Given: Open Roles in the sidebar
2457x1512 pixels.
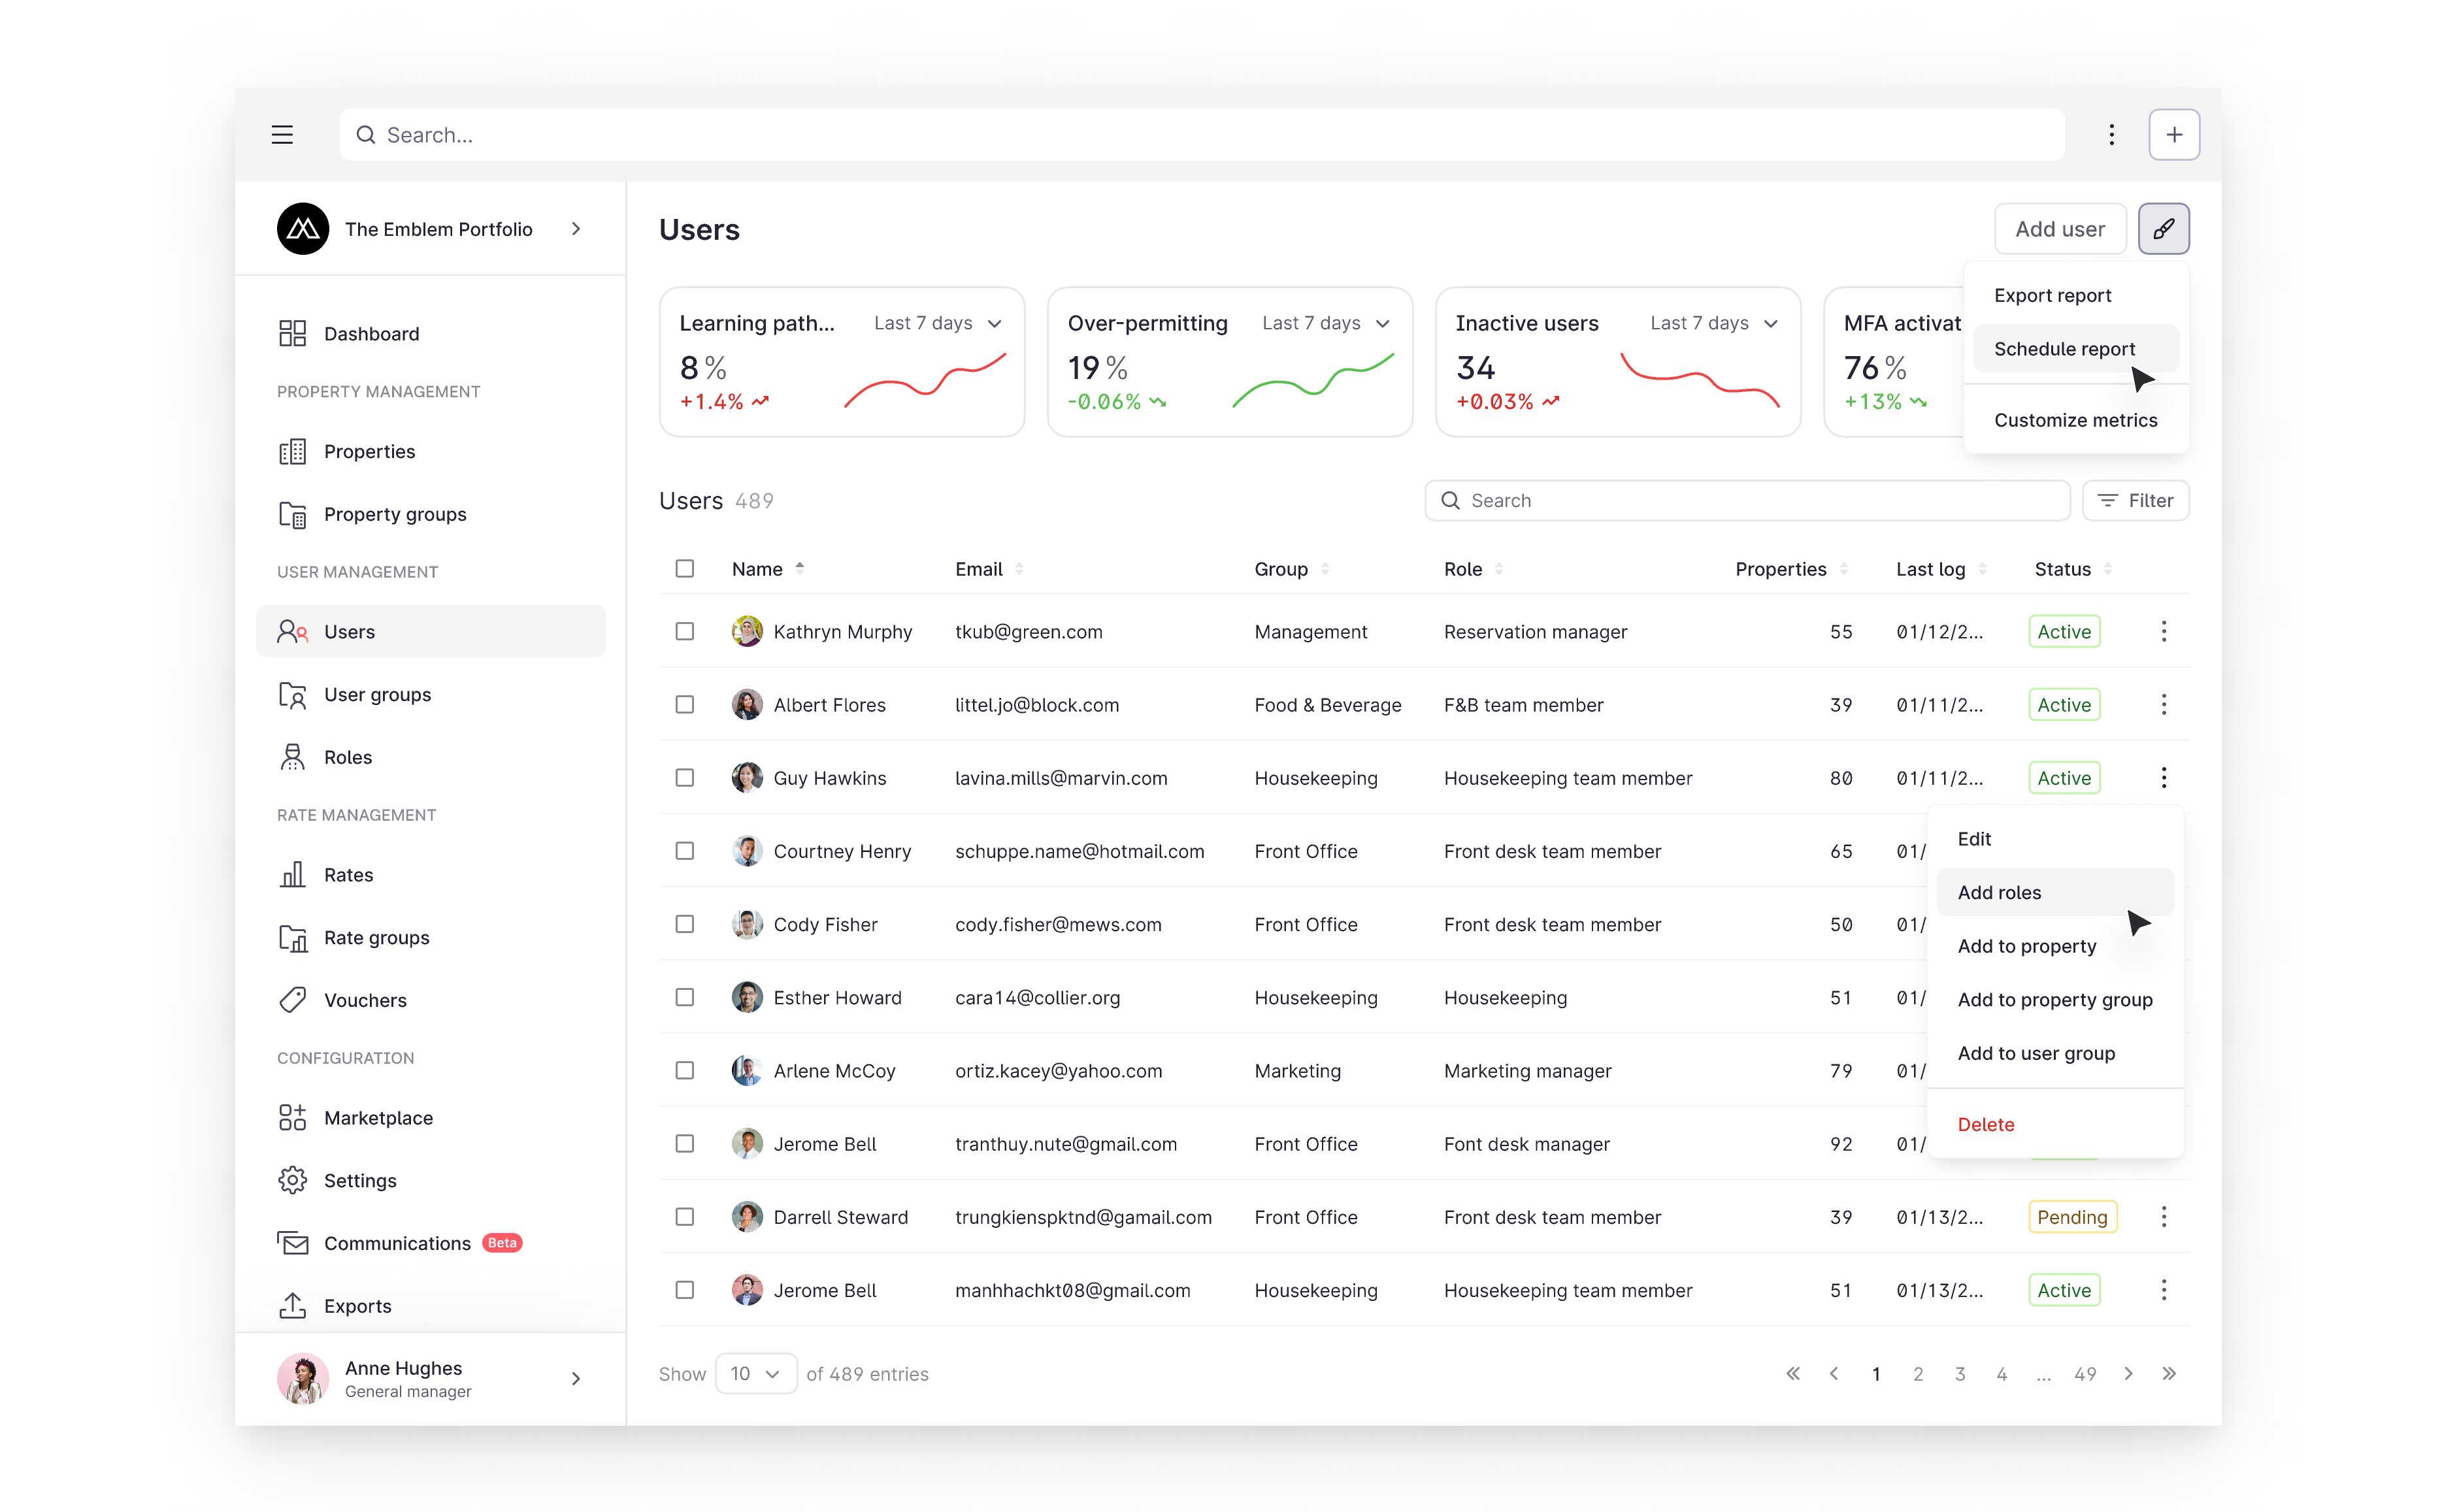Looking at the screenshot, I should pos(347,757).
